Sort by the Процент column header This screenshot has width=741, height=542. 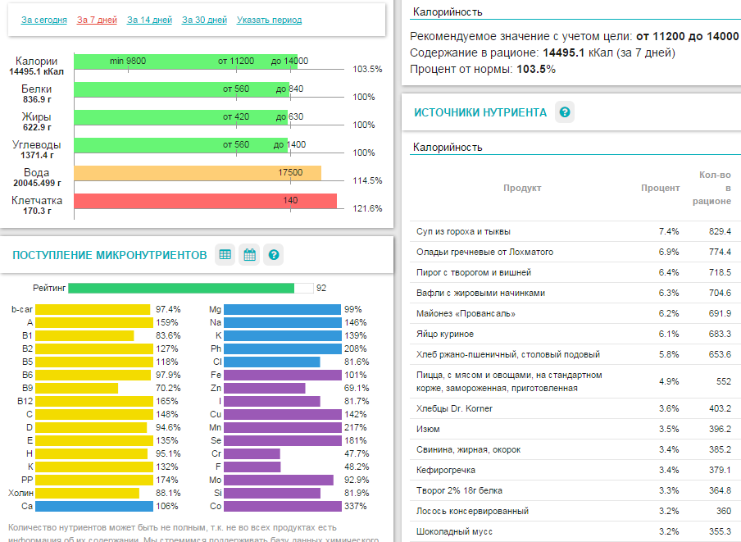(x=660, y=188)
